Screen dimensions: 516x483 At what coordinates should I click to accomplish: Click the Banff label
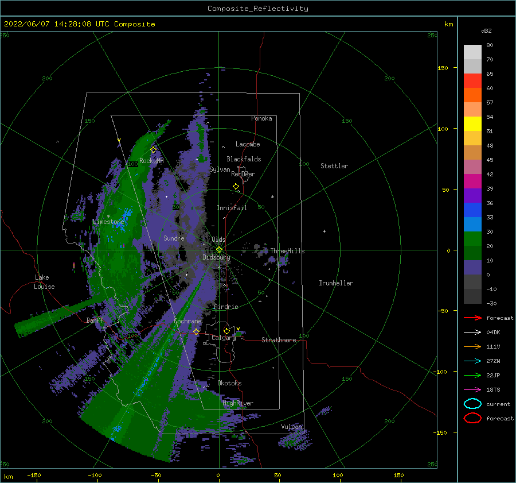(95, 320)
